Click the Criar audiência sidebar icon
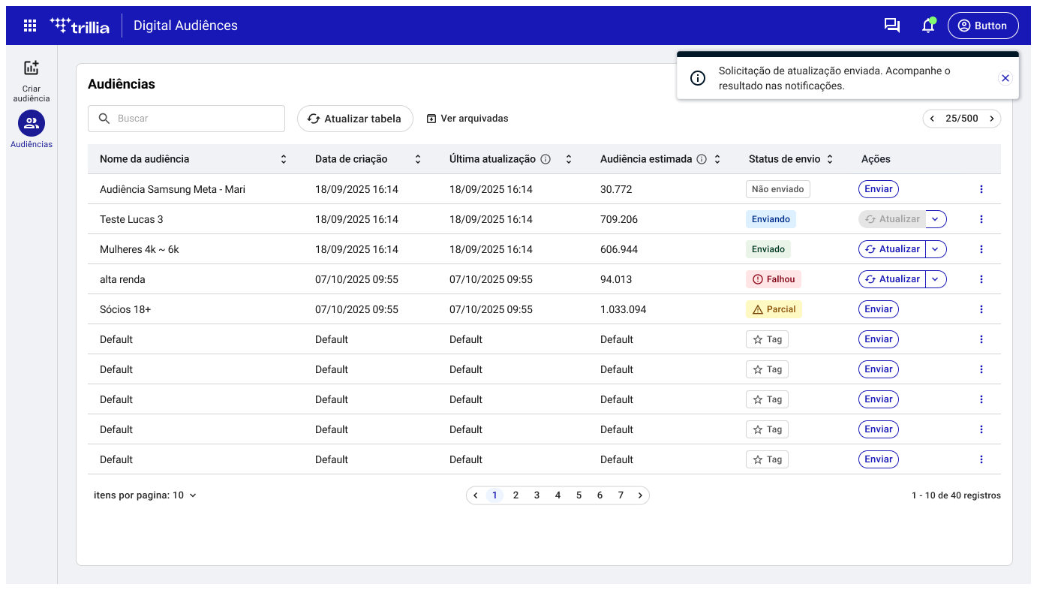This screenshot has width=1037, height=590. tap(32, 68)
